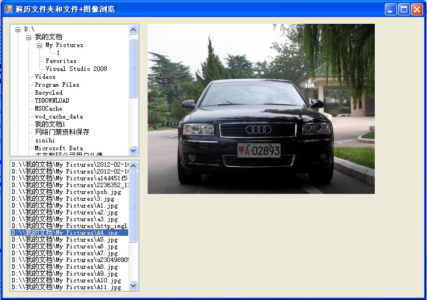Select file A9.jpg in list
427x300 pixels.
coord(69,273)
